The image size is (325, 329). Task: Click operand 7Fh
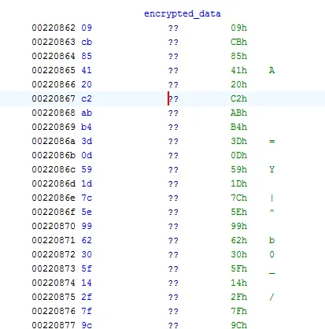238,311
